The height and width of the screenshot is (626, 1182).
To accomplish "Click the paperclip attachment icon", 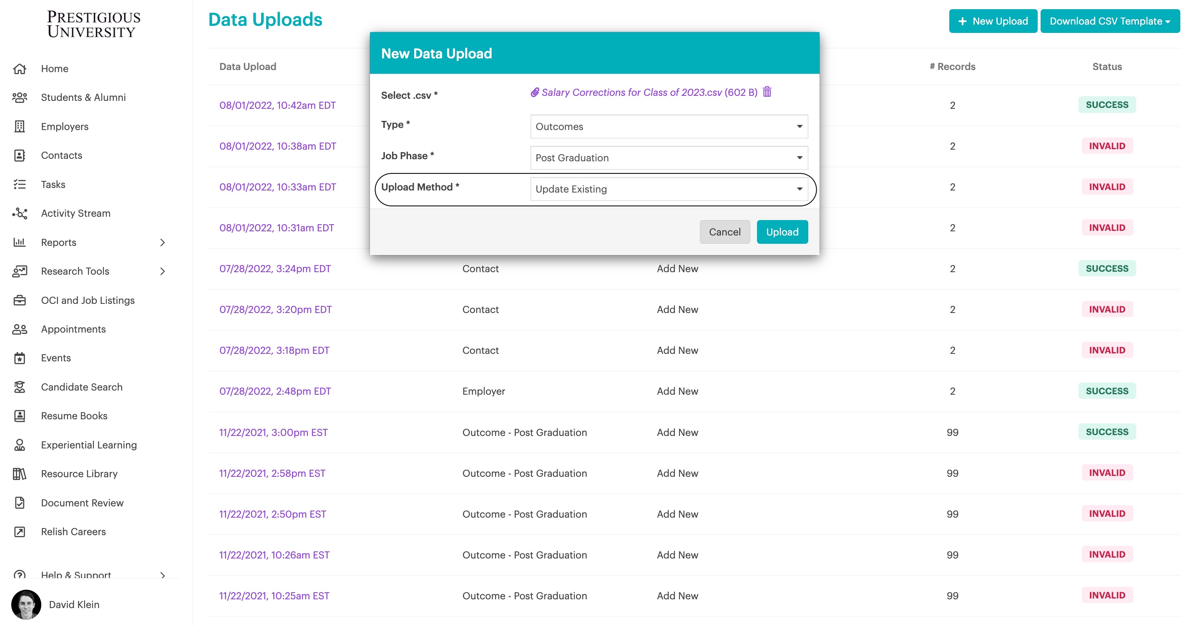I will click(x=535, y=92).
